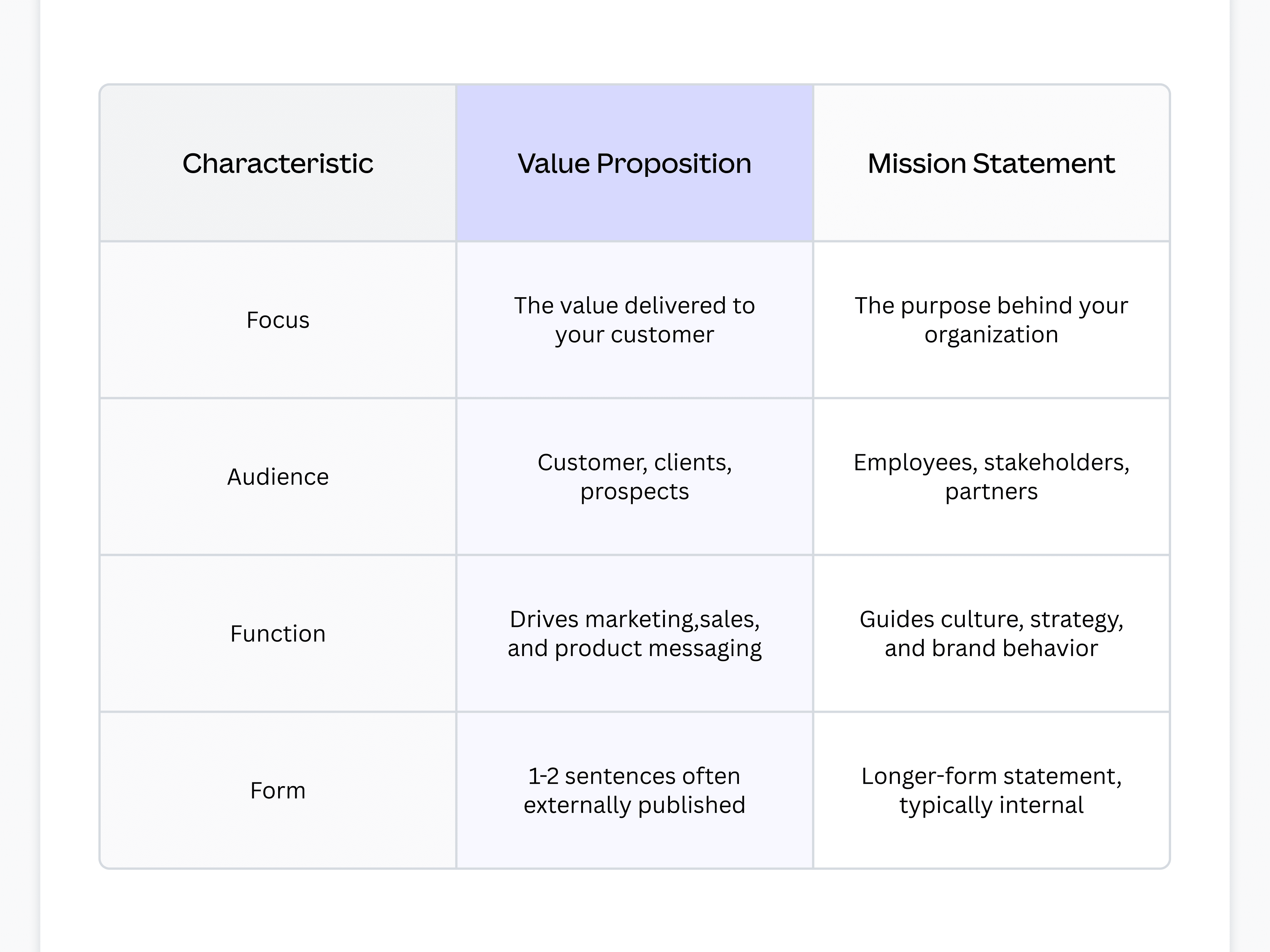This screenshot has width=1270, height=952.
Task: Click the empty white space below the table
Action: pyautogui.click(x=634, y=912)
